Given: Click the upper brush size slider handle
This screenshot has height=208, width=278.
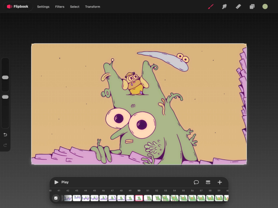Looking at the screenshot, I should click(x=5, y=77).
